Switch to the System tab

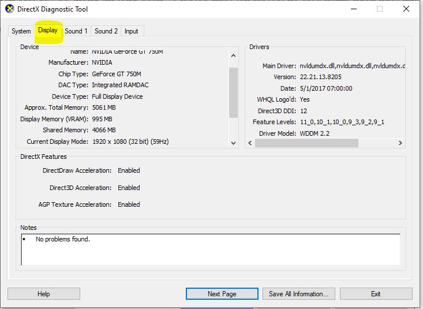pyautogui.click(x=21, y=31)
